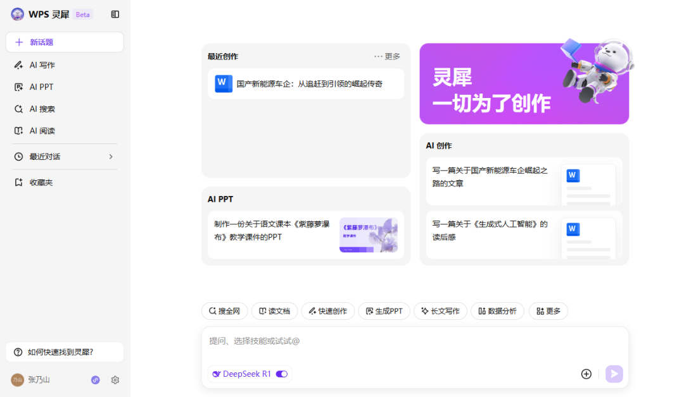
Task: Start a 新话题 new topic
Action: [x=65, y=42]
